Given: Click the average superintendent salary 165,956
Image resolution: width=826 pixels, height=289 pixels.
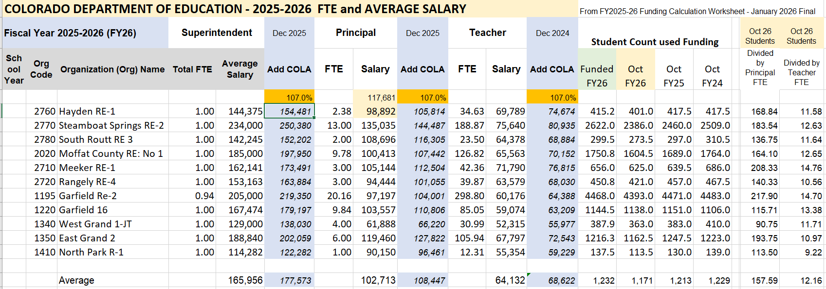Looking at the screenshot, I should tap(240, 280).
